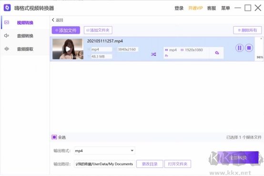Open the 输出格式 mp4 dropdown

click(104, 151)
